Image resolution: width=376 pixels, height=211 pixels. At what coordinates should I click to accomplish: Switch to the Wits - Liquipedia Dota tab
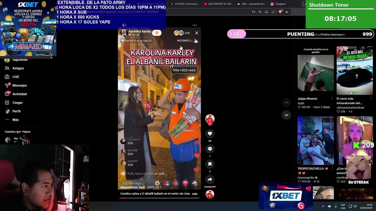click(251, 4)
